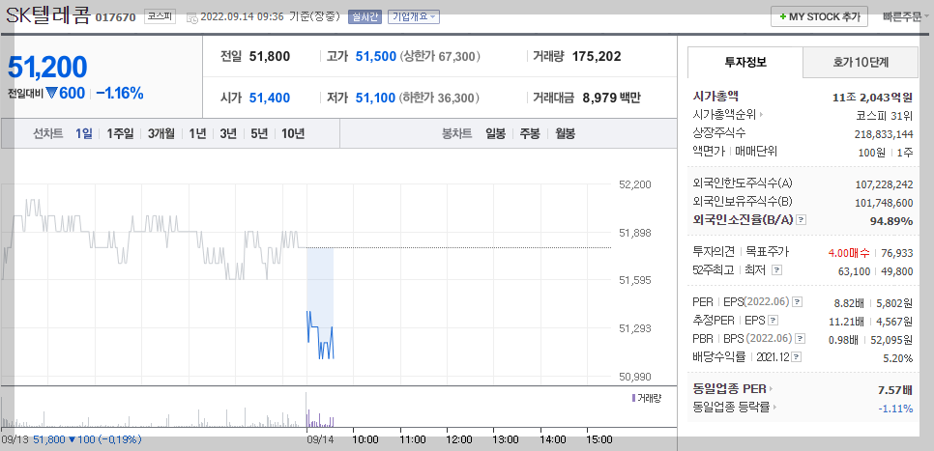Click the 실시간 badge
Viewport: 934px width, 451px height.
pyautogui.click(x=365, y=16)
